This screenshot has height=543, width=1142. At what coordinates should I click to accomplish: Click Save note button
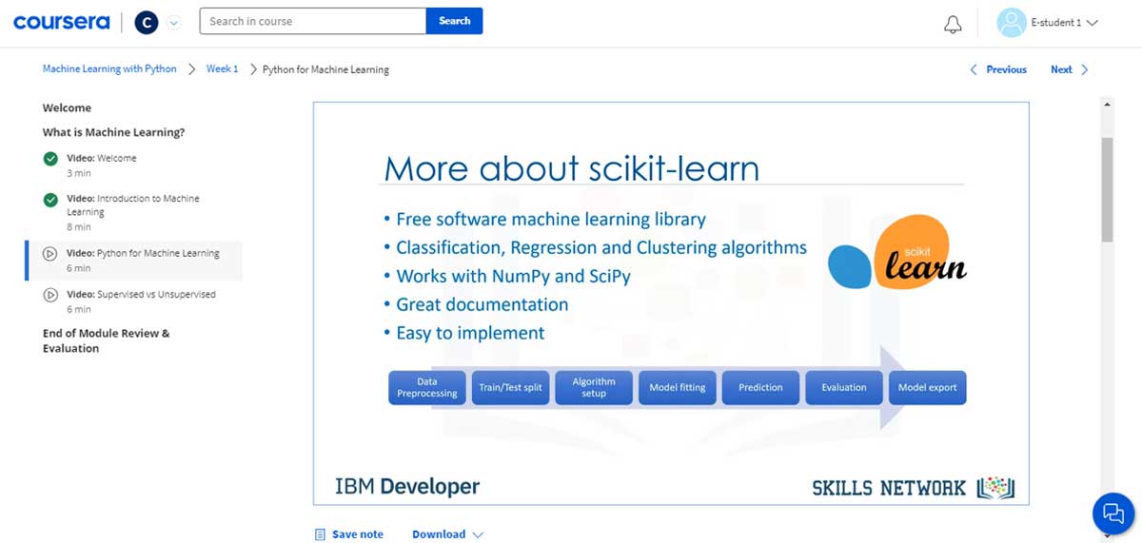358,534
